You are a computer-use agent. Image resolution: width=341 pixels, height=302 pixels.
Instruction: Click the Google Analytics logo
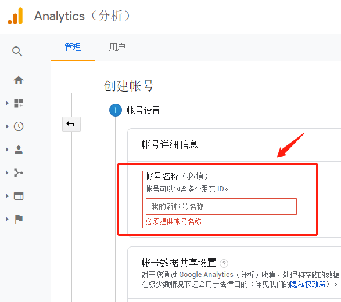click(15, 16)
